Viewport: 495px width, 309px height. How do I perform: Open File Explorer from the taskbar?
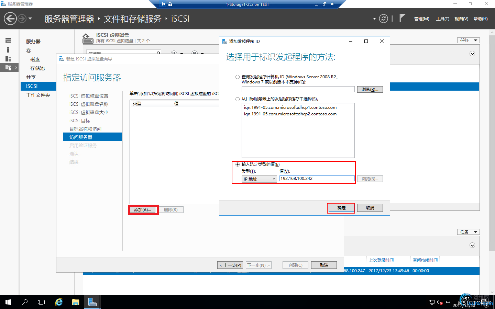tap(75, 302)
